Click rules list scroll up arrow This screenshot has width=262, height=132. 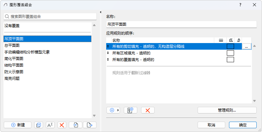coord(254,46)
